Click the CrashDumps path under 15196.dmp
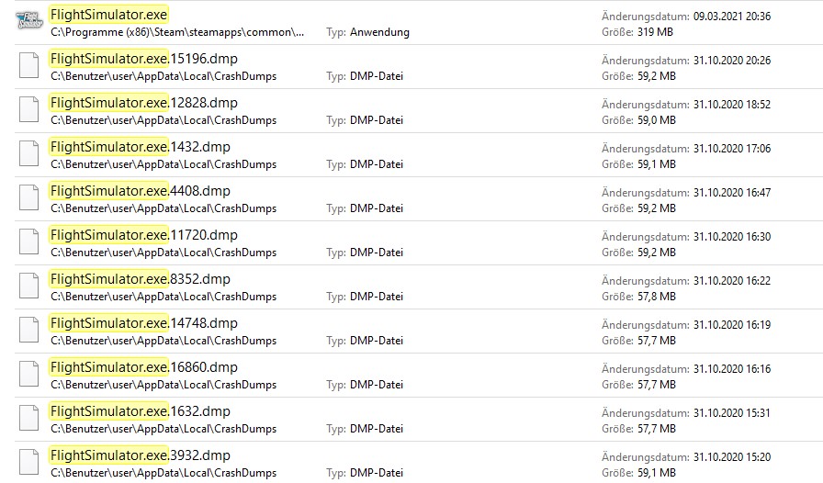823x483 pixels. pyautogui.click(x=163, y=76)
